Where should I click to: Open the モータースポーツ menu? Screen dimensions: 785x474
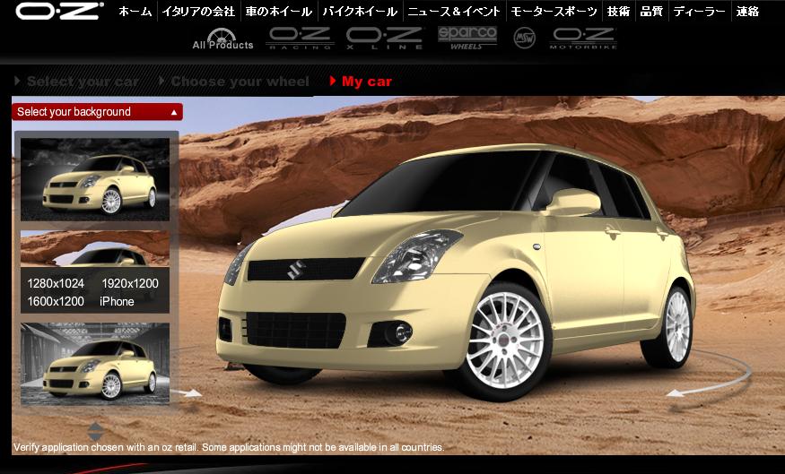click(554, 11)
